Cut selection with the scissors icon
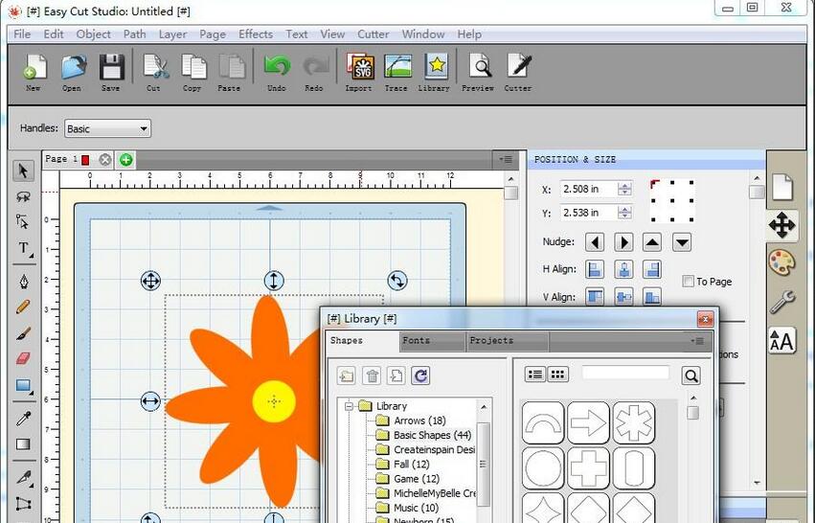The image size is (815, 523). [154, 72]
